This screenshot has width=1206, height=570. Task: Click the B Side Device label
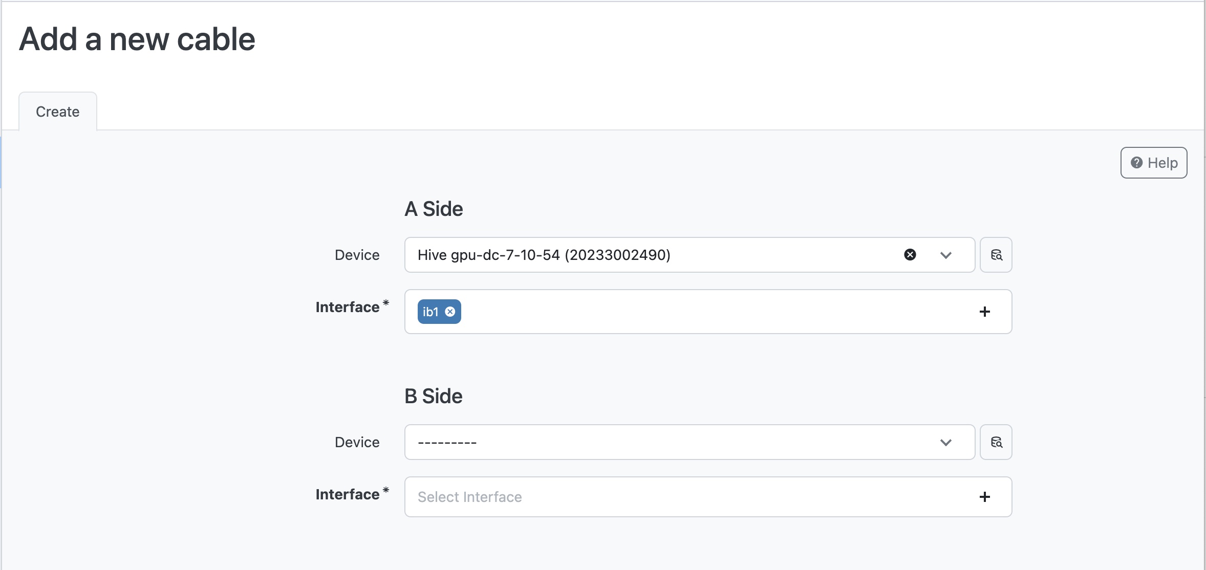[357, 442]
